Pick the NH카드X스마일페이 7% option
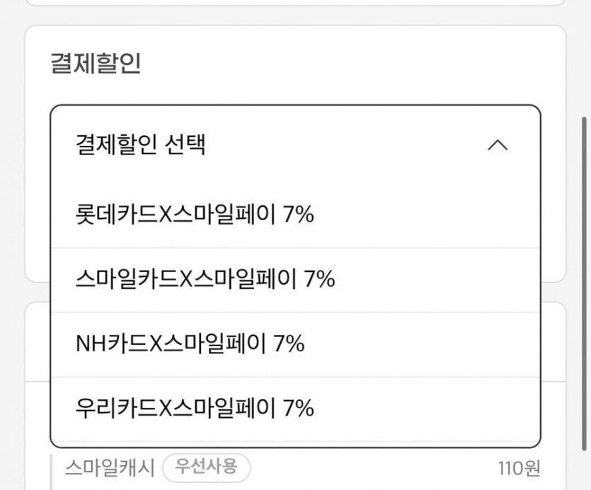591x490 pixels. [x=190, y=344]
